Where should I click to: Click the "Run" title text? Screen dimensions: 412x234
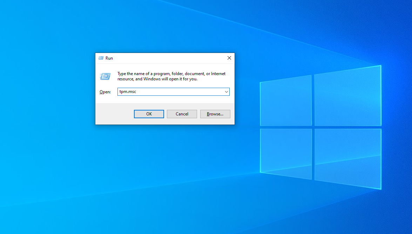109,58
